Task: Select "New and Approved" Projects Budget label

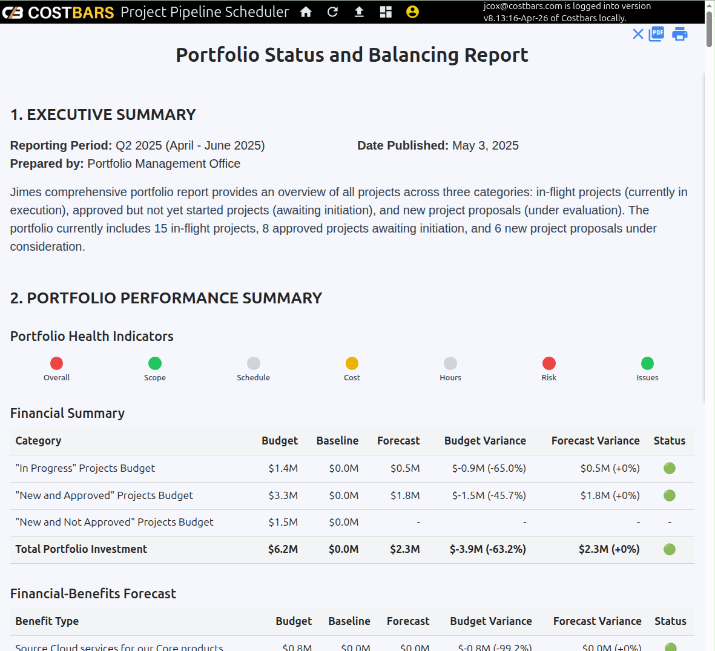Action: point(104,495)
